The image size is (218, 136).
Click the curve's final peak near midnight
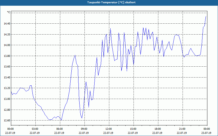(x=206, y=17)
